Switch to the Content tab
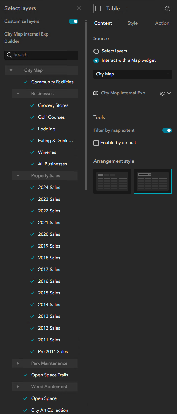 point(103,23)
